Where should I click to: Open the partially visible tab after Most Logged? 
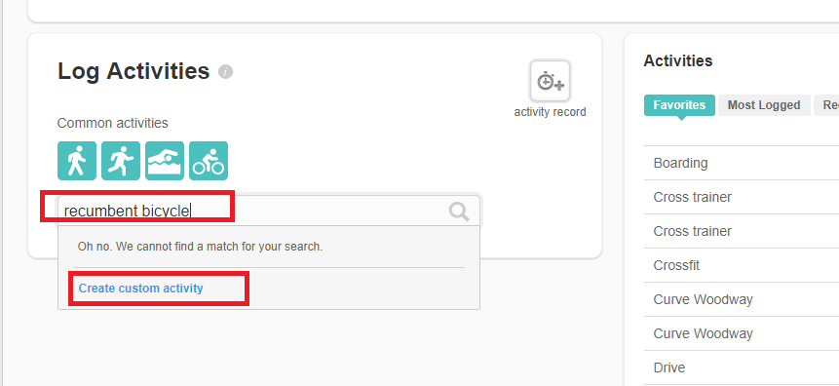coord(826,105)
